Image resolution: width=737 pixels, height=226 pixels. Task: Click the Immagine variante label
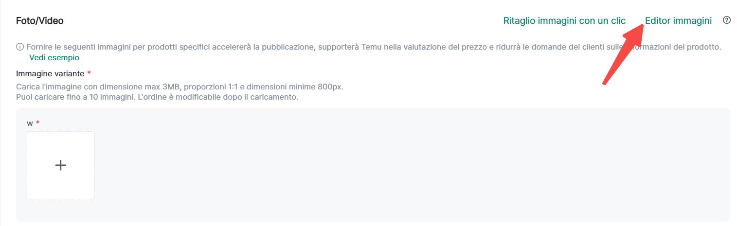click(50, 73)
